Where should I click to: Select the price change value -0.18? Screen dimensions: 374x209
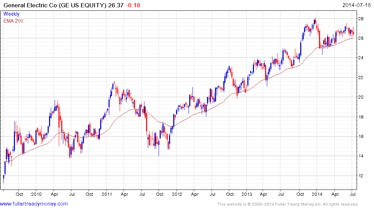(x=133, y=5)
